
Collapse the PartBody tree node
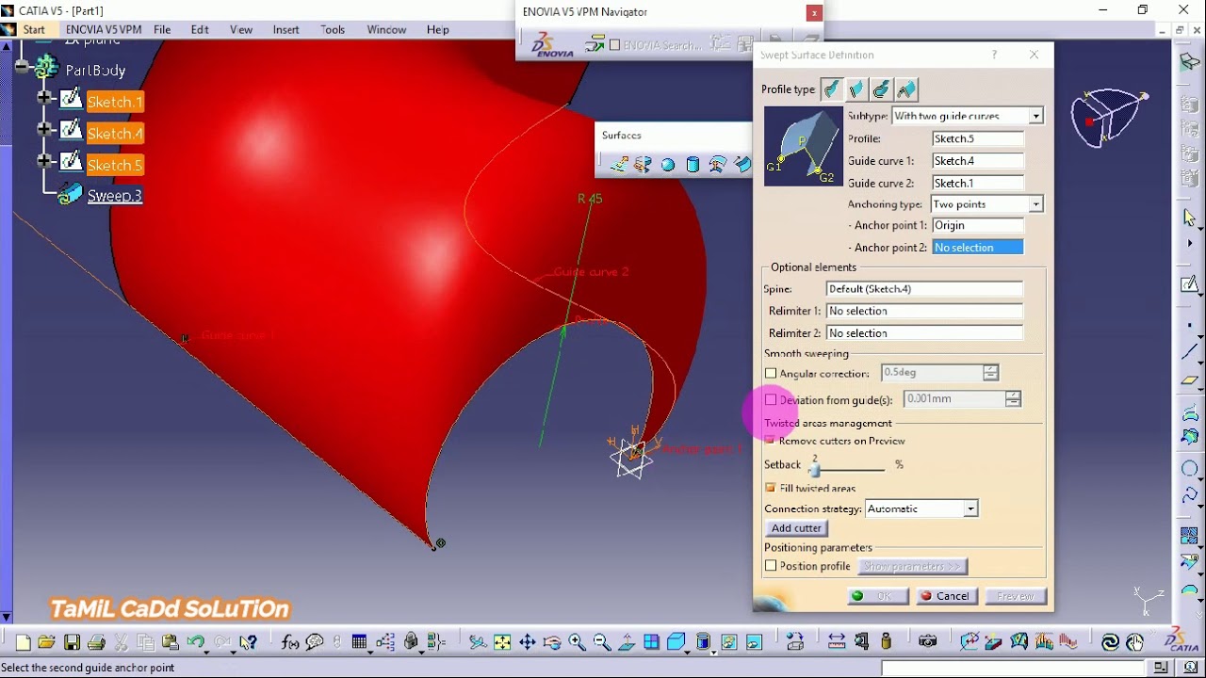[22, 68]
